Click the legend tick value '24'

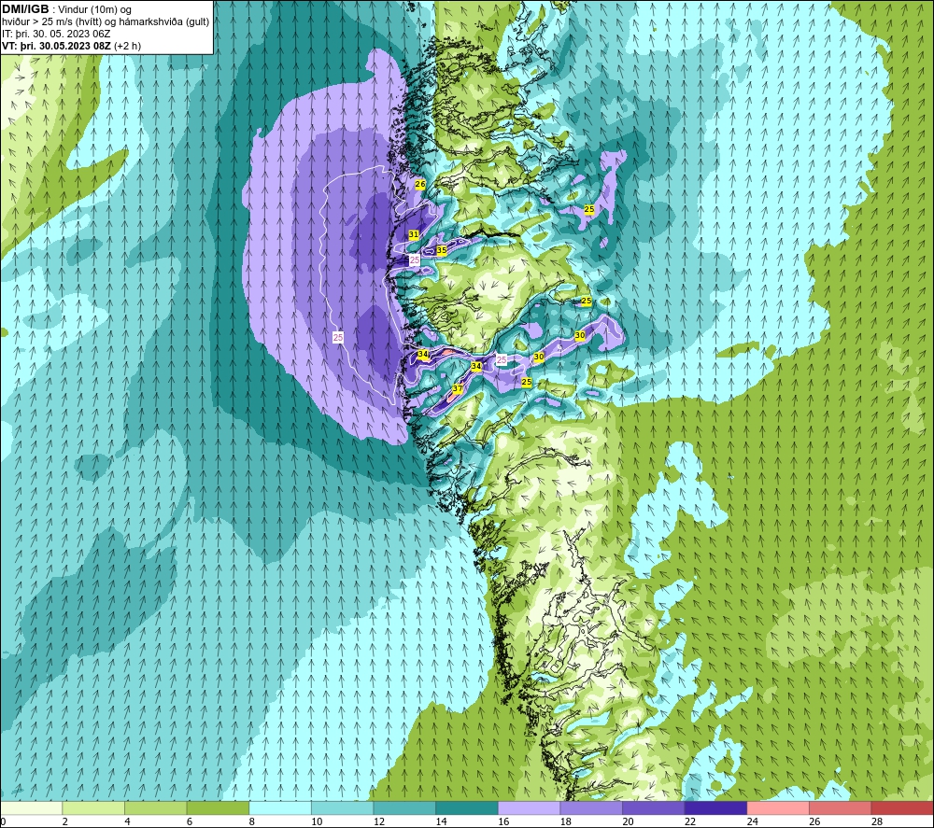pos(752,821)
